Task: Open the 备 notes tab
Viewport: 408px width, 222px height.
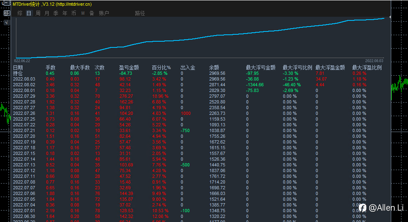Action: click(92, 13)
